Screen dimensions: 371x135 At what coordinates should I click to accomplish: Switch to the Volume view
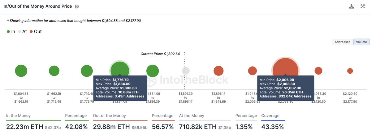coord(361,42)
